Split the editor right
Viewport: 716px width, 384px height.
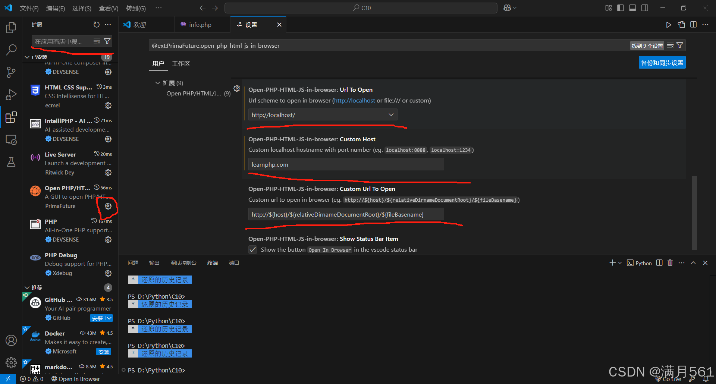click(x=693, y=25)
